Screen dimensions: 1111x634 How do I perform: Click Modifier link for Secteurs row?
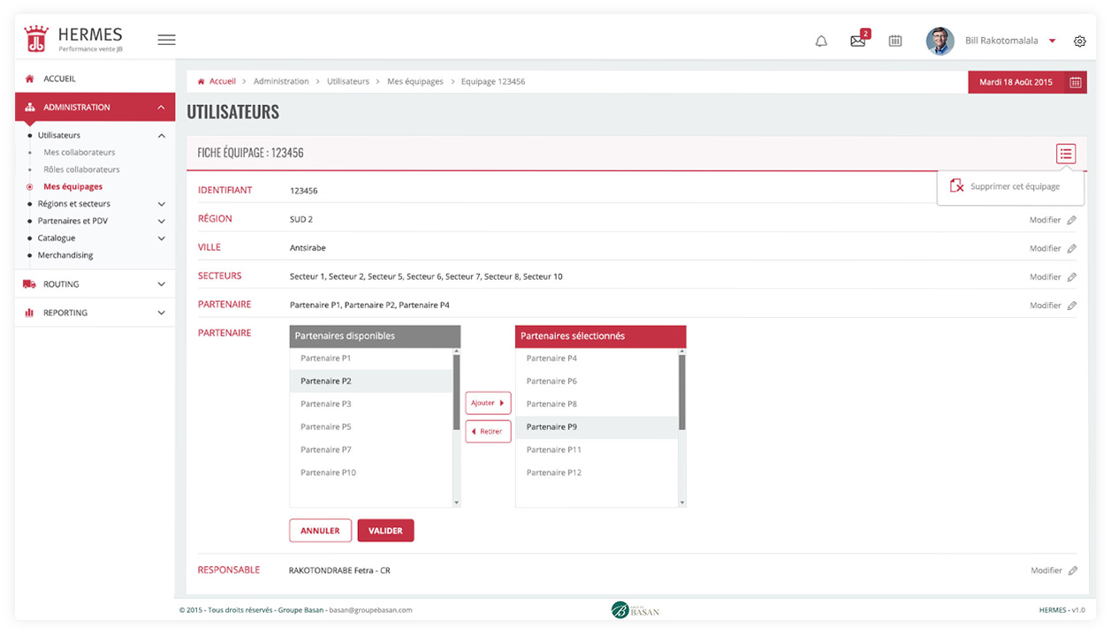[1045, 276]
